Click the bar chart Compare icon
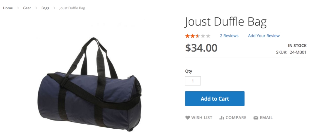Screen dimensions: 311x138 pos(222,118)
